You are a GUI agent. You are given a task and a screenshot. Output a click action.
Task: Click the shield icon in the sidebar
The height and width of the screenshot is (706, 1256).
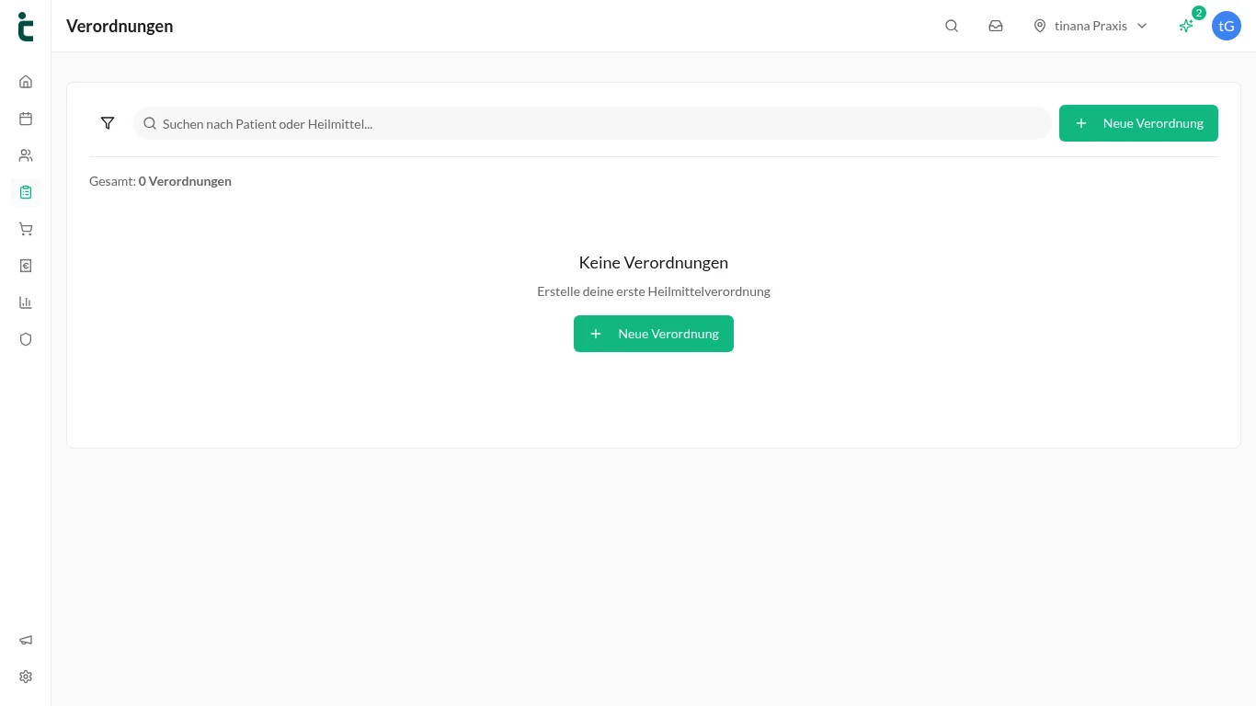(x=26, y=339)
